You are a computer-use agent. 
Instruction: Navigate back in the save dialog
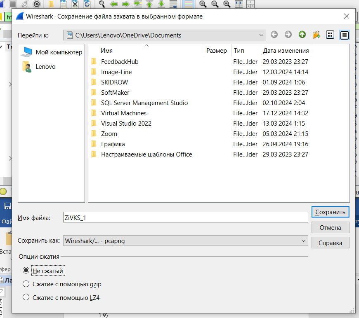274,35
